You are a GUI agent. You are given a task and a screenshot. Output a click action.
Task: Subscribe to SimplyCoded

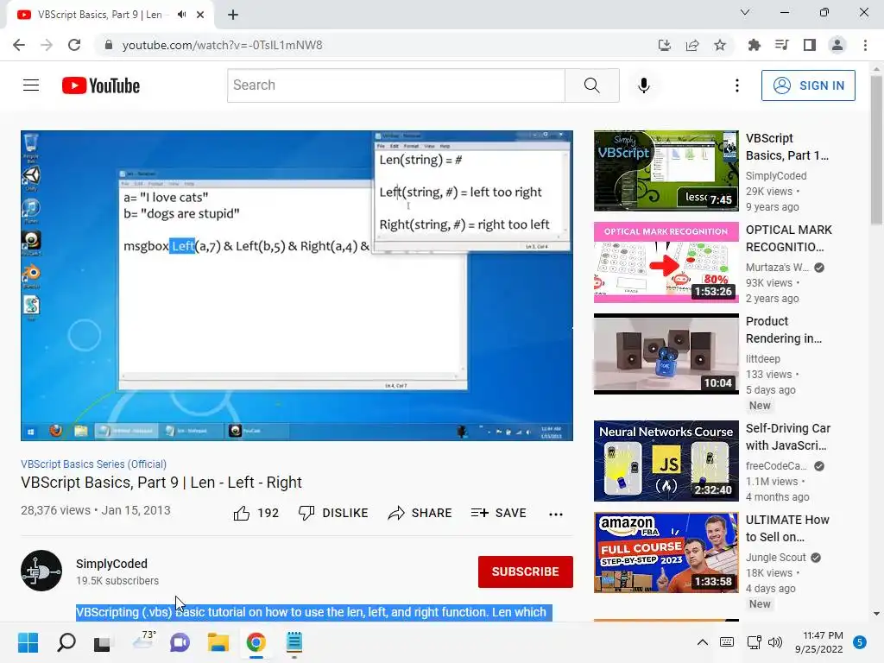point(526,571)
